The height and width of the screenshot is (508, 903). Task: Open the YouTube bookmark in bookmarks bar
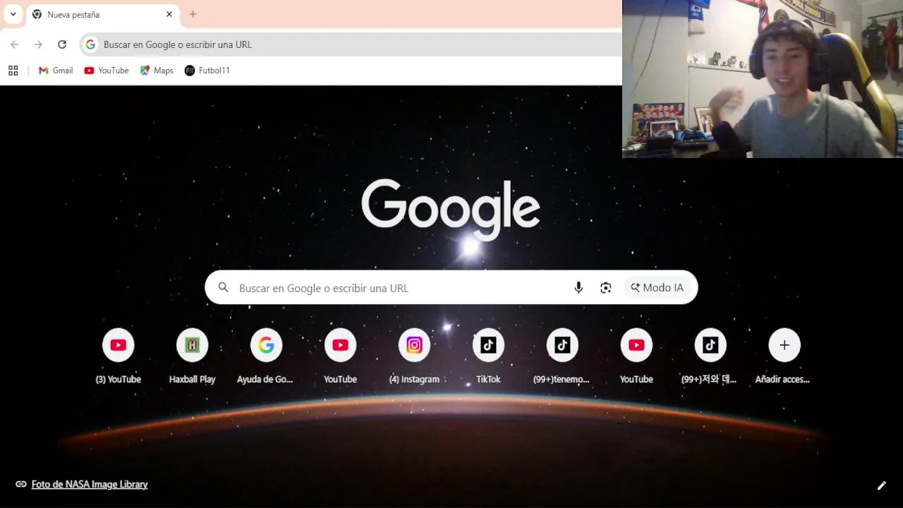107,71
